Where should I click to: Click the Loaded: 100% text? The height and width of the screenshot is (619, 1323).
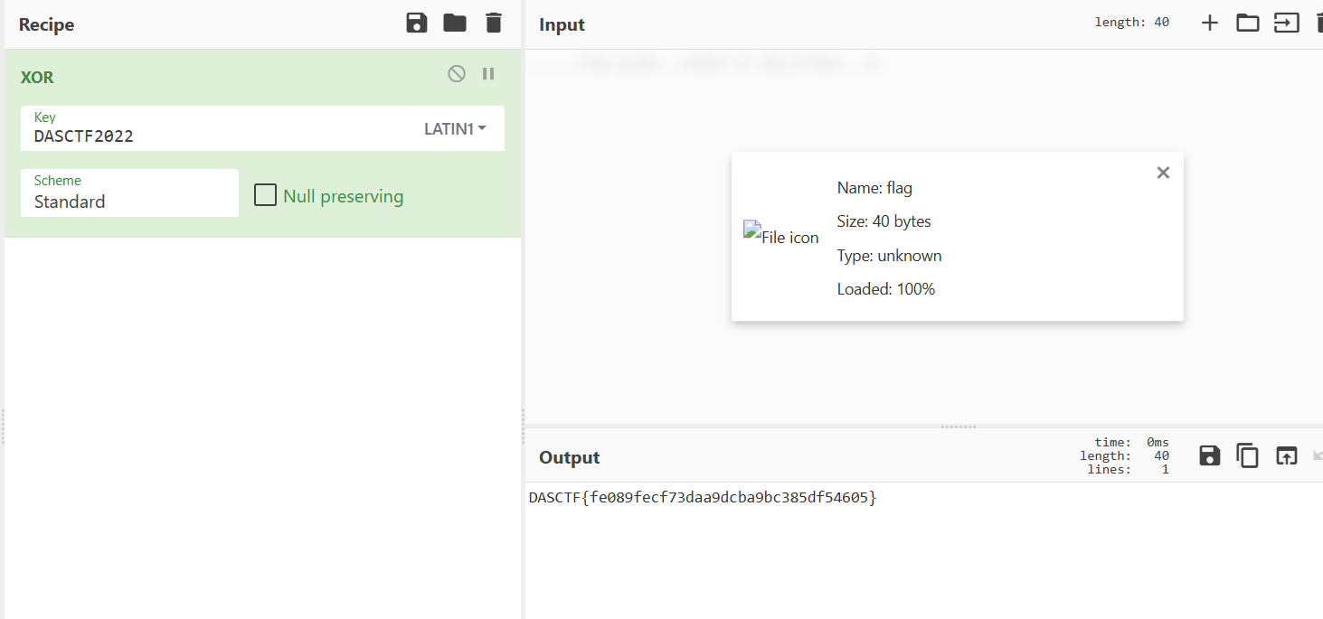(886, 289)
